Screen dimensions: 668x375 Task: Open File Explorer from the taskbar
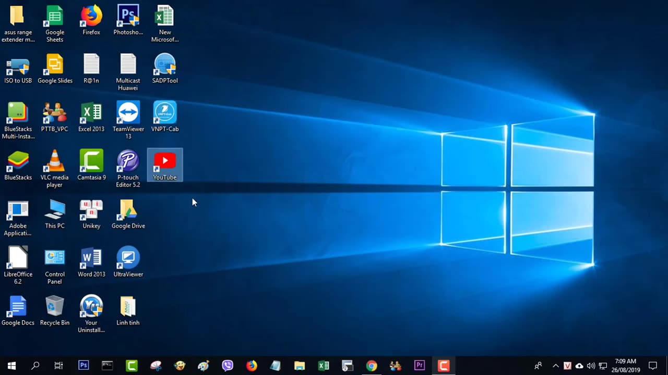tap(300, 366)
